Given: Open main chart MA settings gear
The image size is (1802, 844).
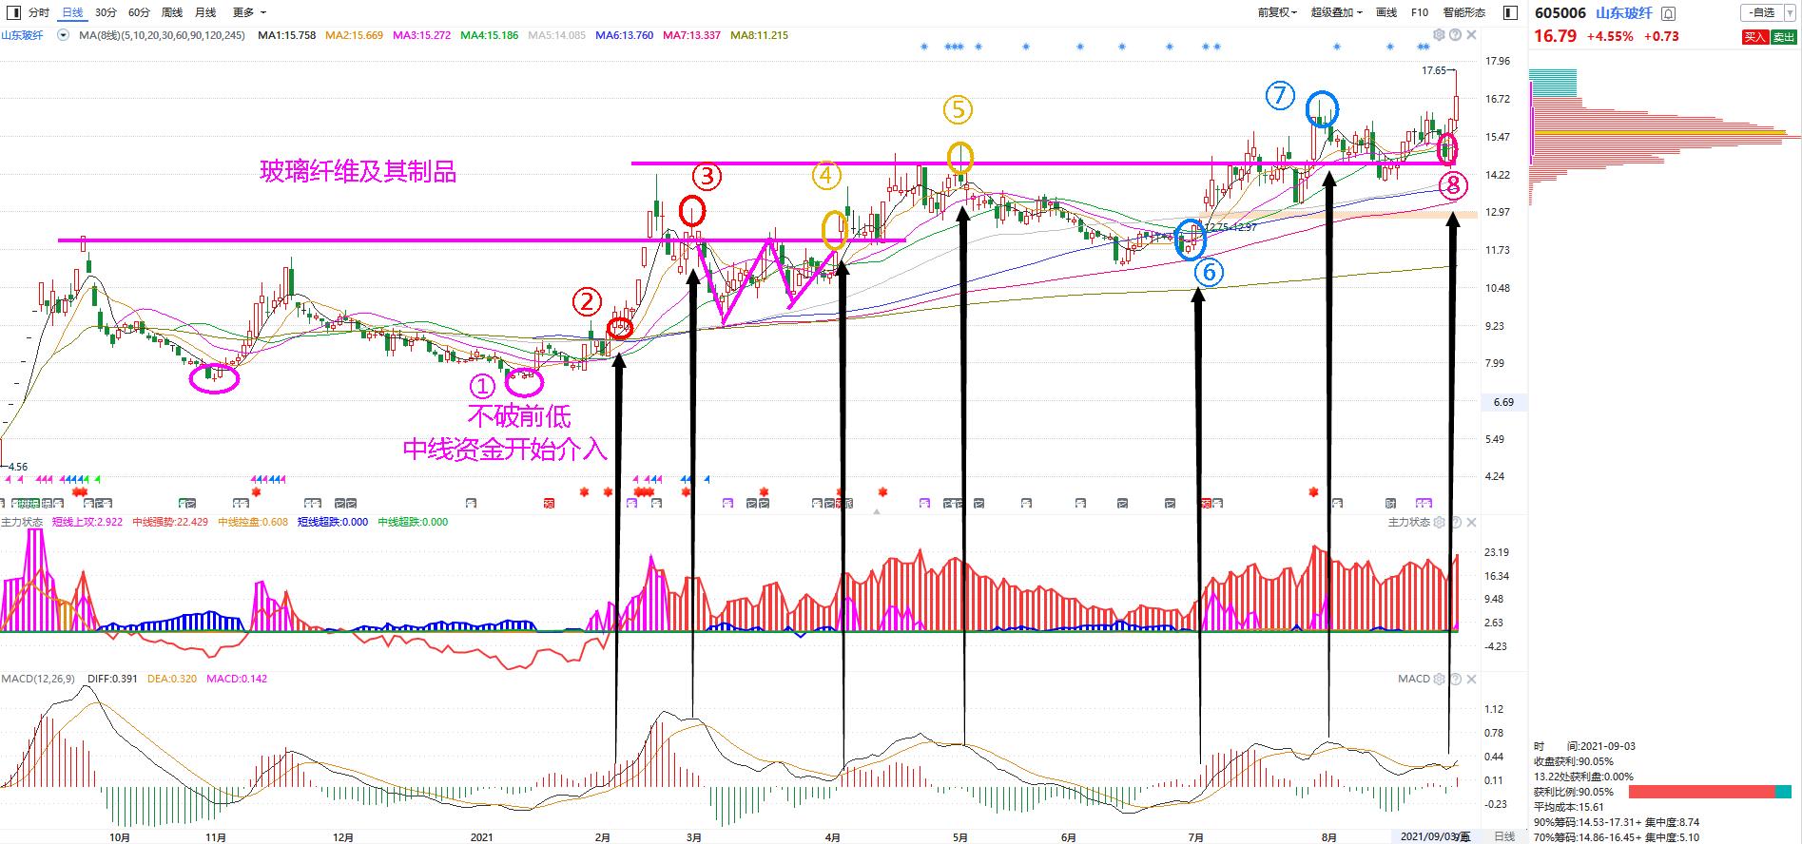Looking at the screenshot, I should tap(1439, 35).
